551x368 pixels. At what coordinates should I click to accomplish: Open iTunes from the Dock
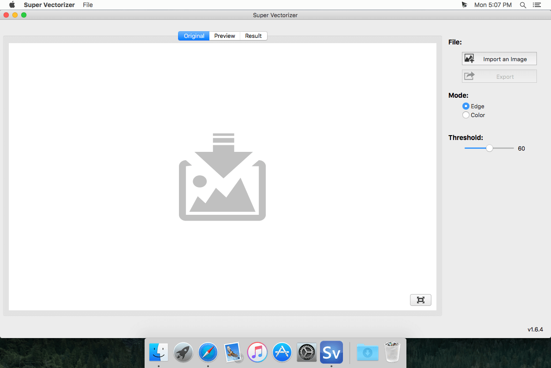[257, 352]
